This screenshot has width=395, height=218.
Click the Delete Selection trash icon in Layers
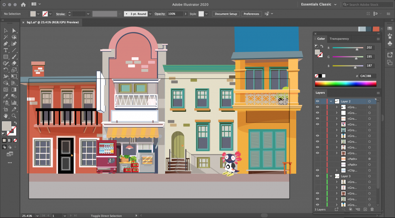point(372,209)
